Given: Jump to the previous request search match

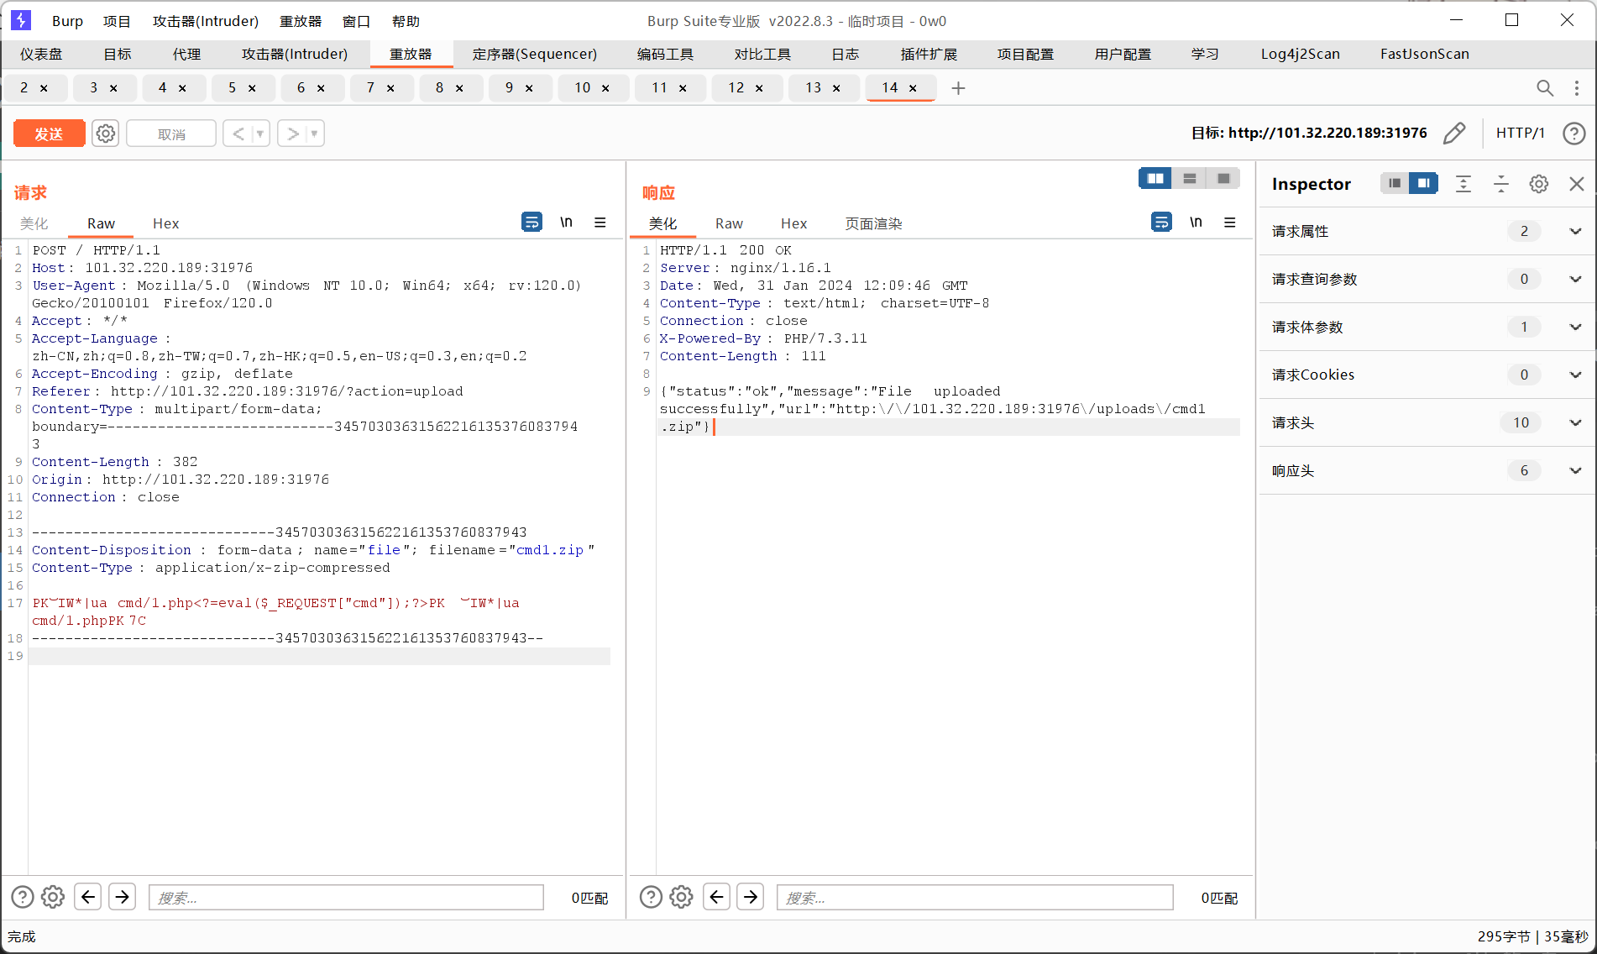Looking at the screenshot, I should [x=88, y=897].
